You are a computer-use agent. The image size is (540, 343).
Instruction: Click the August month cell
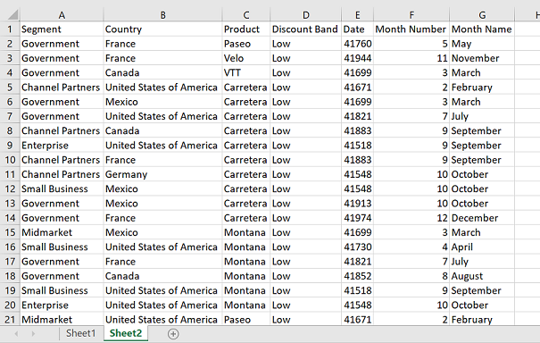pos(482,276)
